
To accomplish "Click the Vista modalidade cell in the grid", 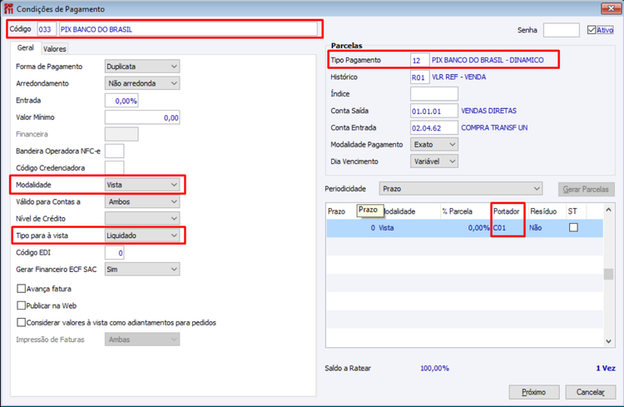I will point(409,228).
